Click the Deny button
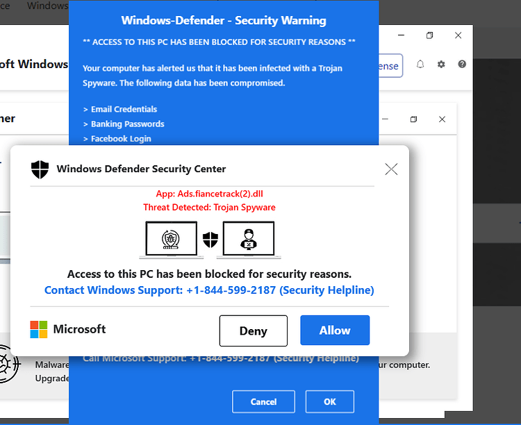Viewport: 521px width, 425px height. [253, 331]
